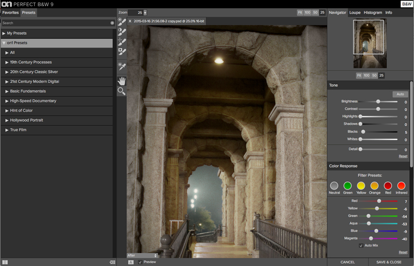Image resolution: width=414 pixels, height=266 pixels.
Task: Pick the Contrast brush tool
Action: click(122, 32)
